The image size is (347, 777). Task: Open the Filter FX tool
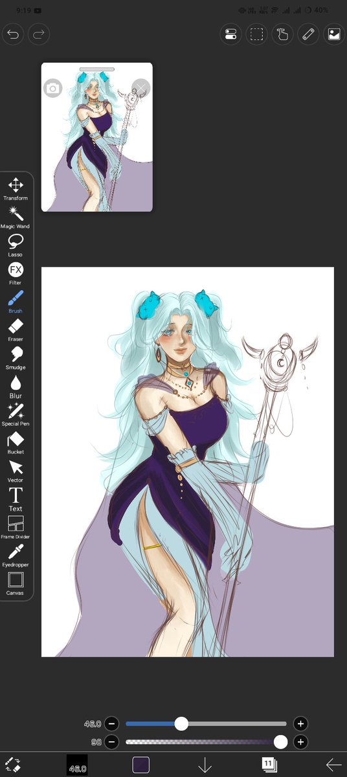(16, 274)
